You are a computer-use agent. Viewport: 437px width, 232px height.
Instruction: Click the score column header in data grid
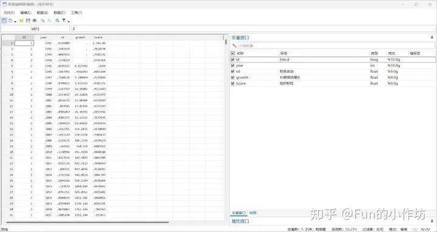[x=98, y=38]
